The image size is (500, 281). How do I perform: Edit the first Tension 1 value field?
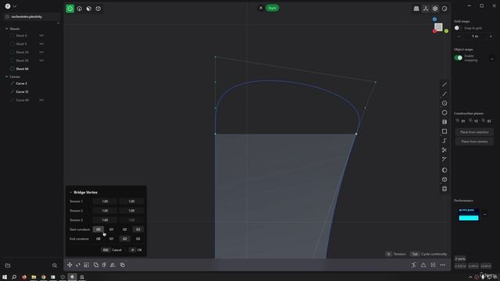pos(105,201)
